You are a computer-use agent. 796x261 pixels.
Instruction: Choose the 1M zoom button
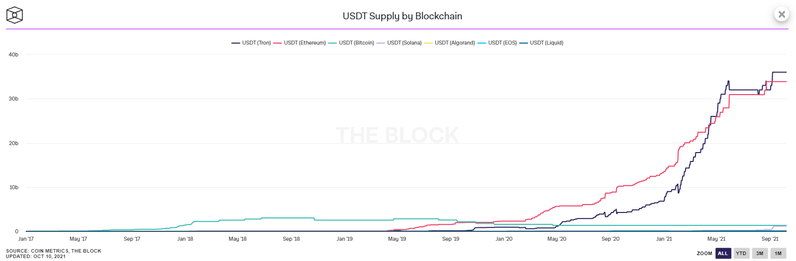point(778,254)
